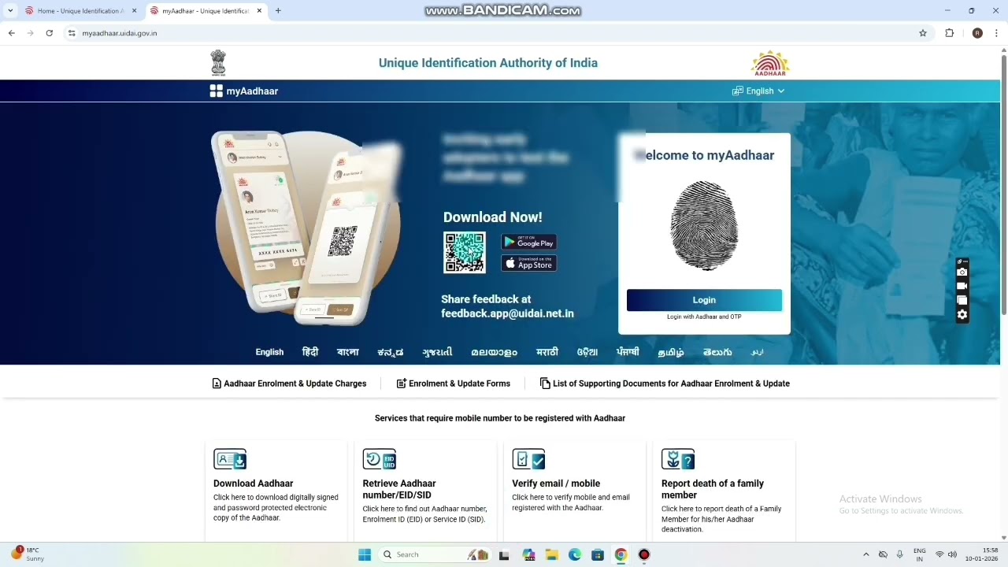Screen dimensions: 1008x567
Task: Open Aadhaar Enrolment & Update Charges link
Action: [x=289, y=384]
